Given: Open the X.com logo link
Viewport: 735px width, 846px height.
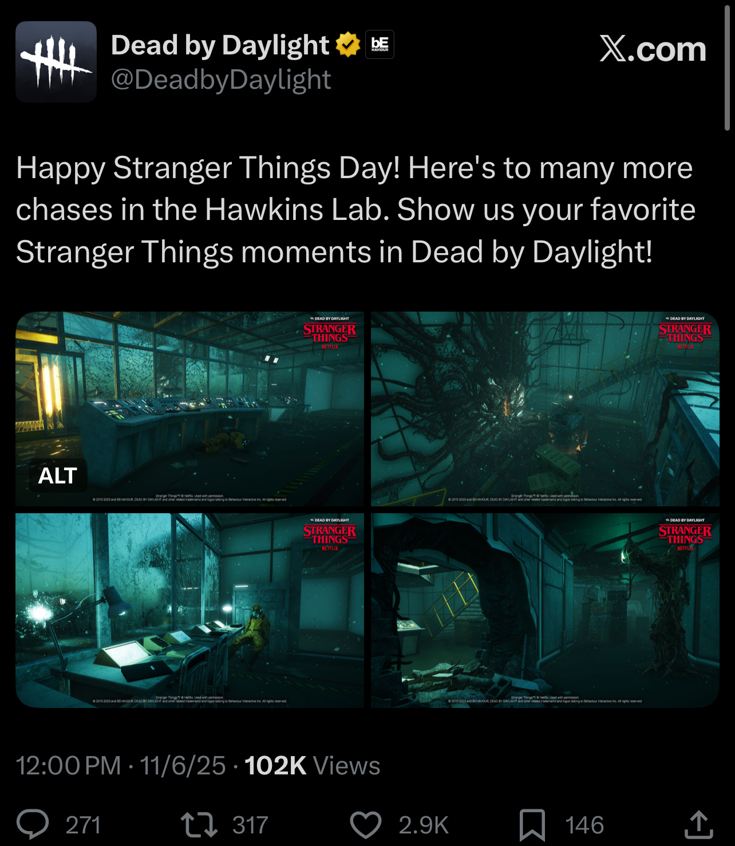Looking at the screenshot, I should (x=653, y=49).
